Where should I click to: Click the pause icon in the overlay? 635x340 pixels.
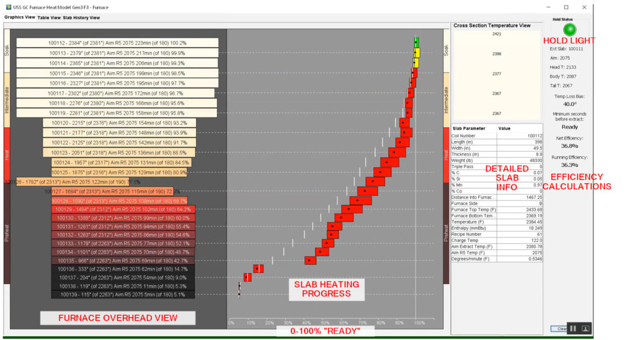[572, 329]
